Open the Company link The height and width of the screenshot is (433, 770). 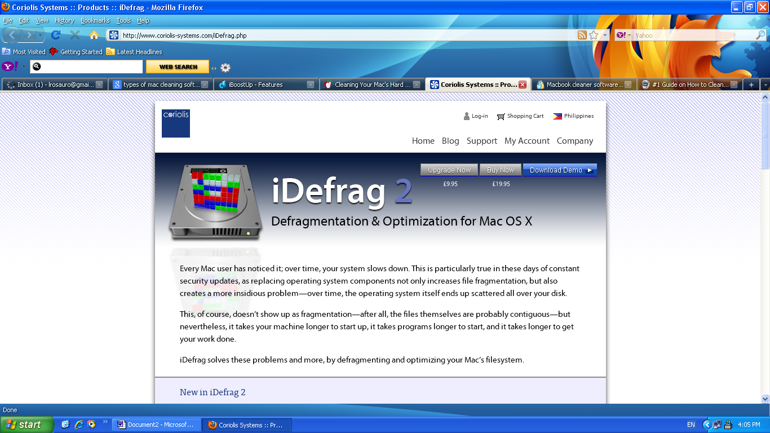[575, 141]
